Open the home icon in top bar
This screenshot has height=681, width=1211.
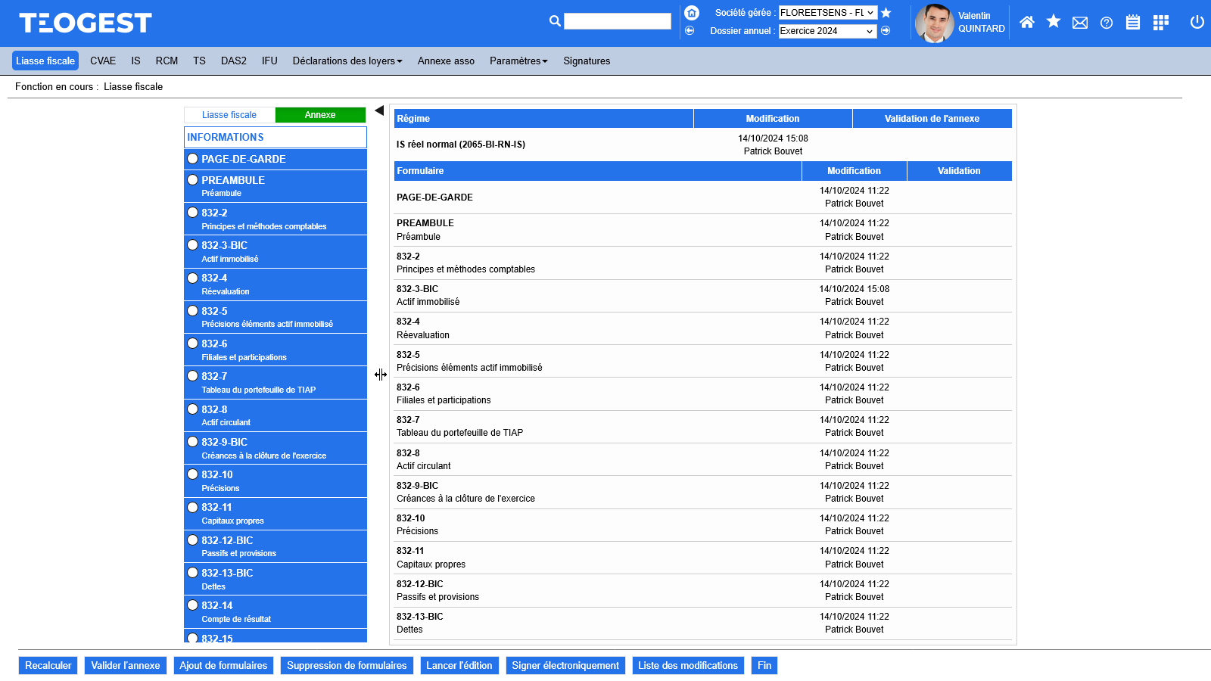point(1026,22)
